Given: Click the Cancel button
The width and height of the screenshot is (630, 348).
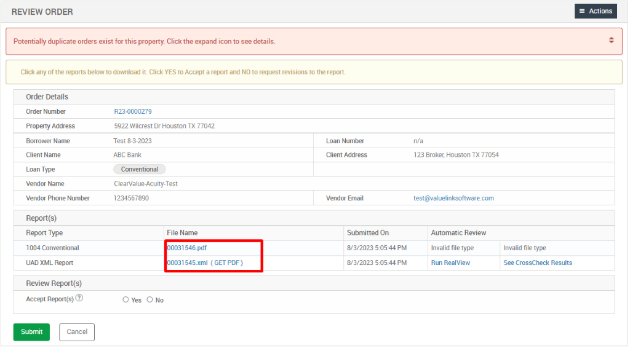Looking at the screenshot, I should (x=77, y=332).
